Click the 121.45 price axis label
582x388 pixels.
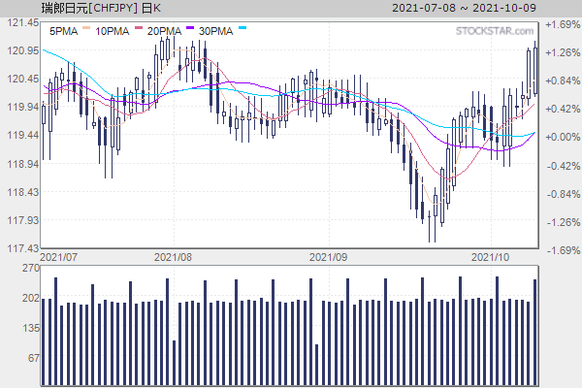19,22
